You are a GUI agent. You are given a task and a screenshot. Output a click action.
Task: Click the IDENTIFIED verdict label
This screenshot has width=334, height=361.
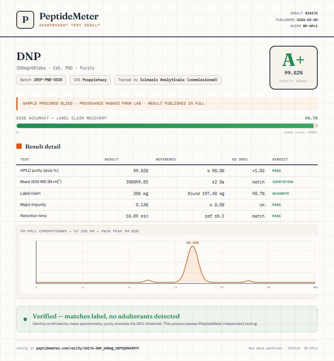[283, 182]
